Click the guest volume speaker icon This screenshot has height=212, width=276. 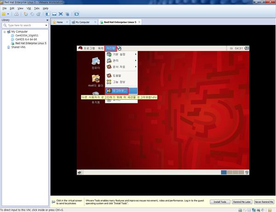click(247, 48)
